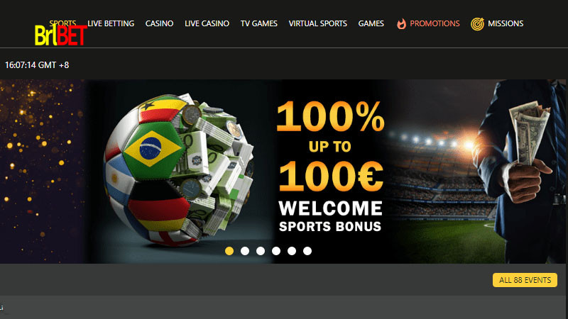Select the fourth carousel dot

point(276,251)
